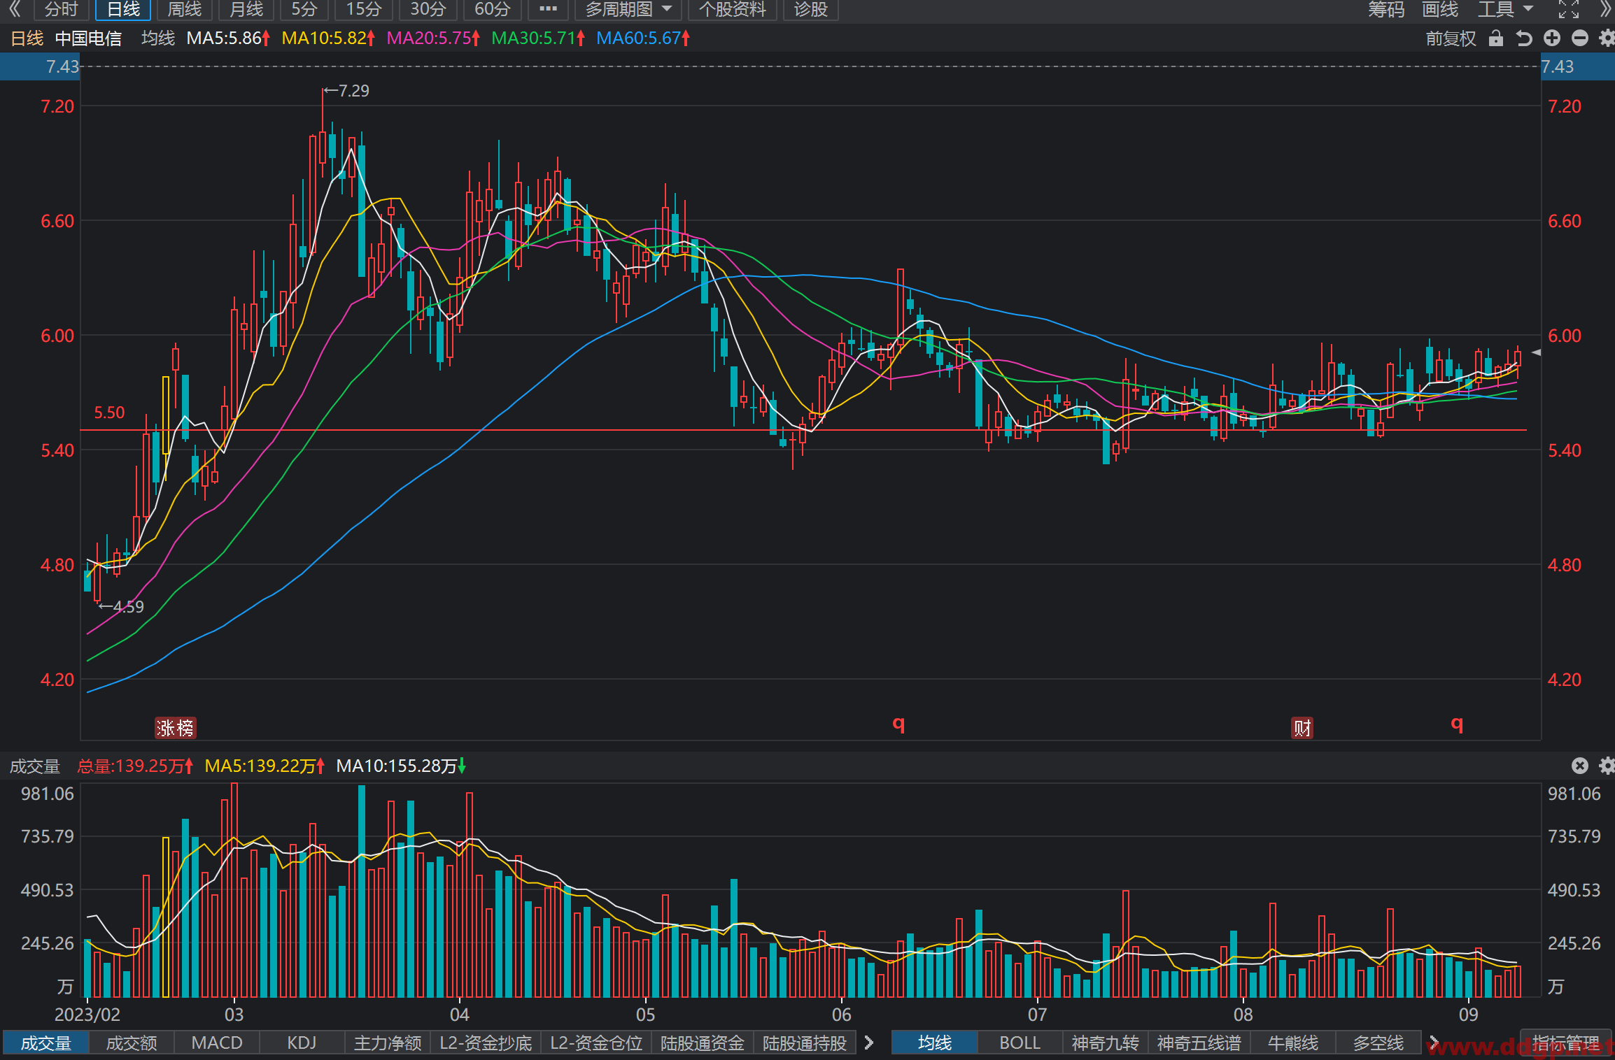Show more sub-indicators with the right chevron
This screenshot has height=1060, width=1615.
(x=869, y=1043)
